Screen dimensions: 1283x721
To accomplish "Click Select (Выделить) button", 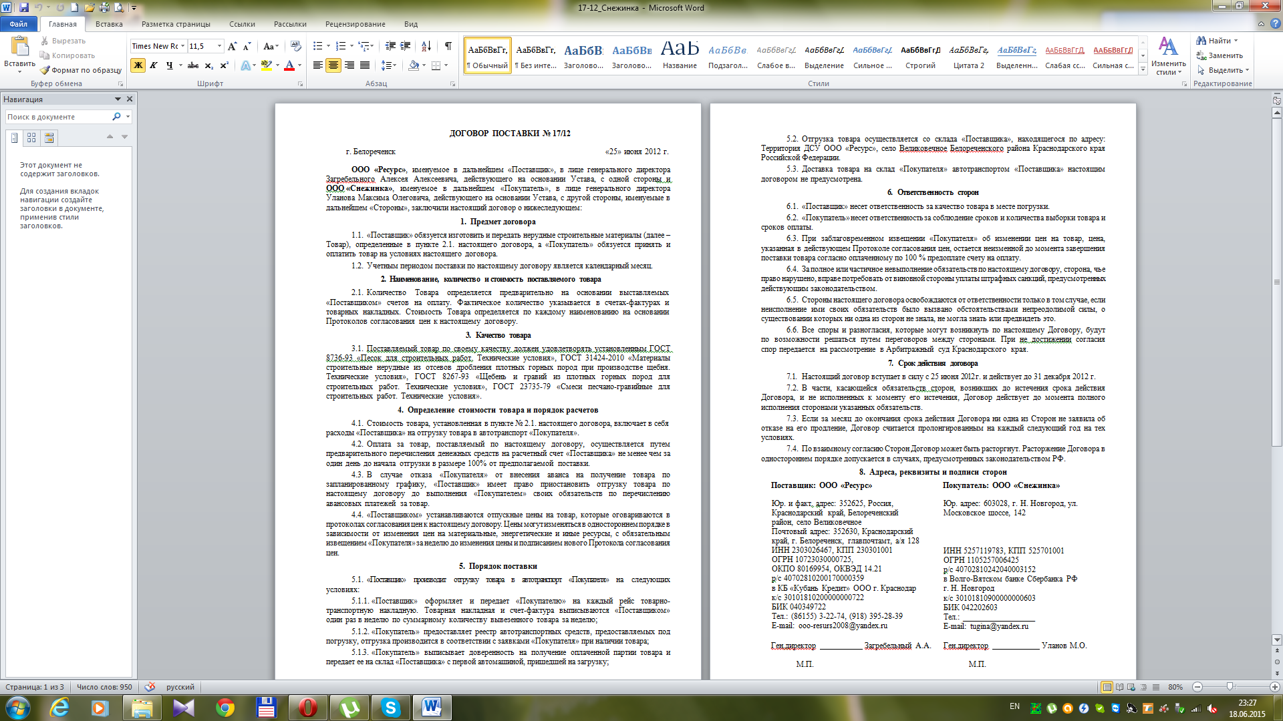I will pos(1222,70).
